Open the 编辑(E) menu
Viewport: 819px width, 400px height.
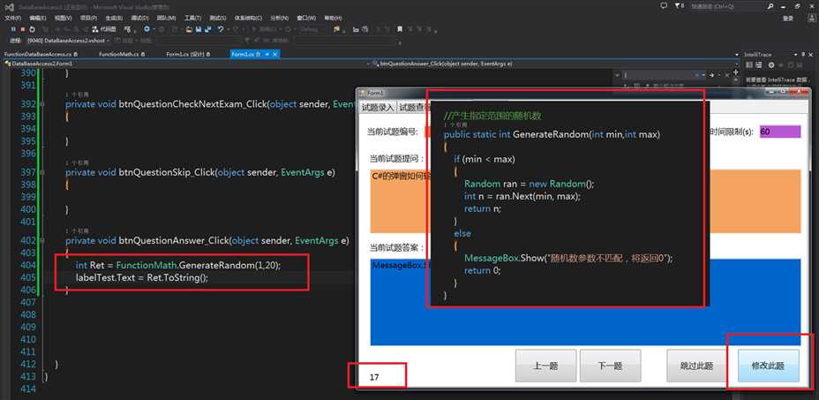point(38,19)
